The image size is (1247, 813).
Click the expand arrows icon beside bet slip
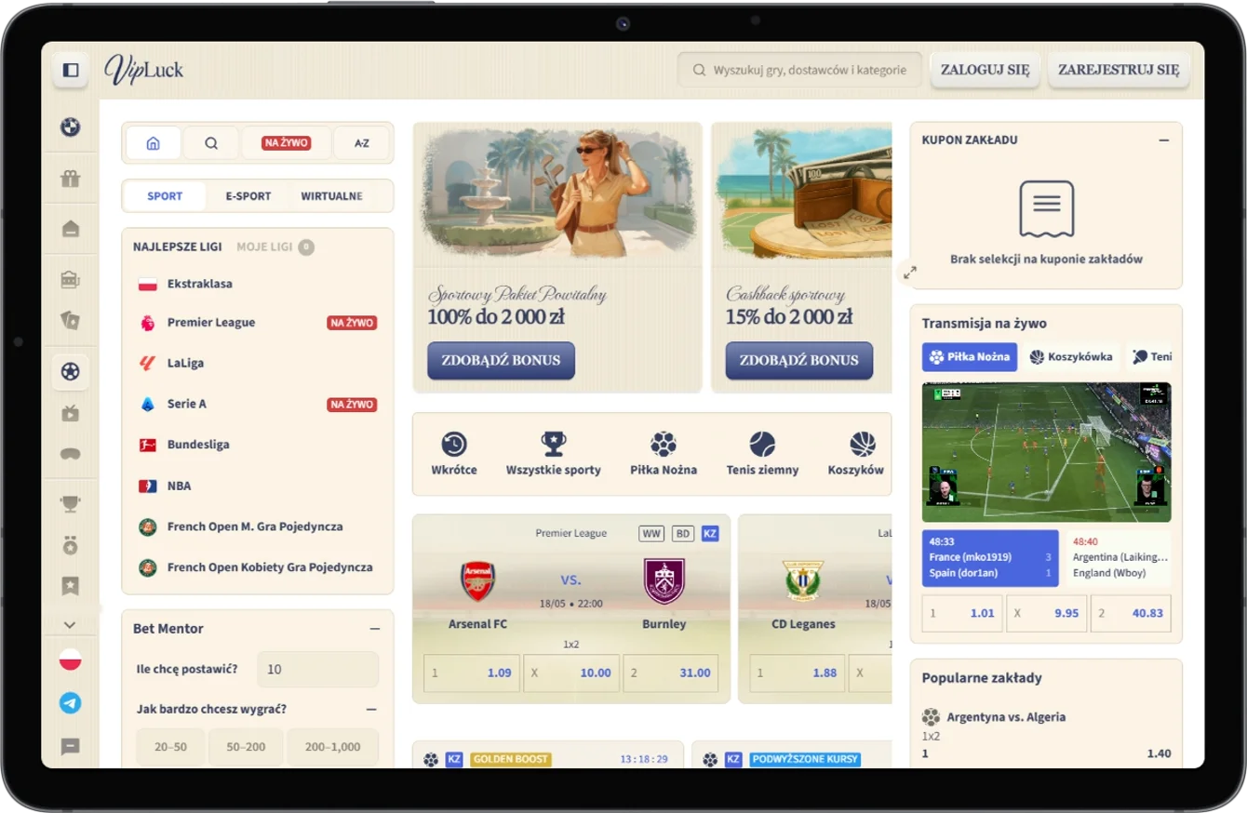(x=910, y=273)
